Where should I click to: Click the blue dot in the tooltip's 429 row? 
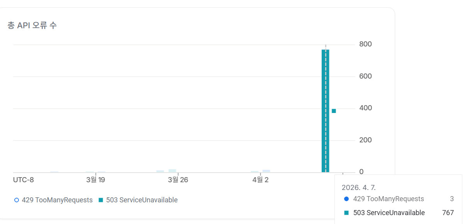click(346, 199)
